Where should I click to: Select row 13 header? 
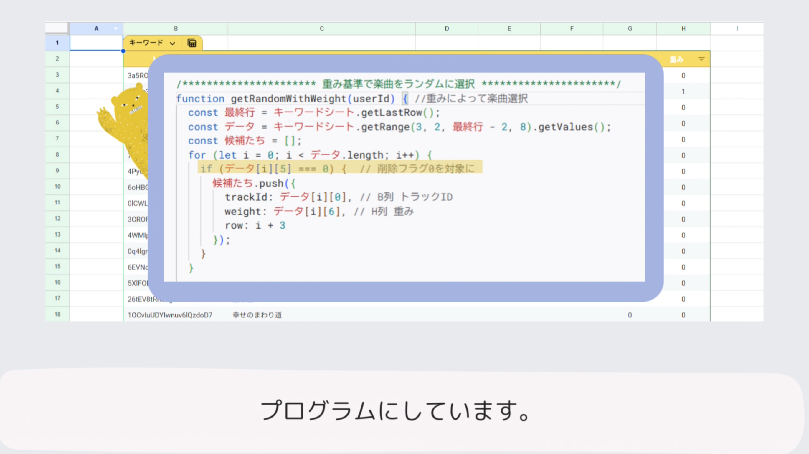click(x=57, y=235)
